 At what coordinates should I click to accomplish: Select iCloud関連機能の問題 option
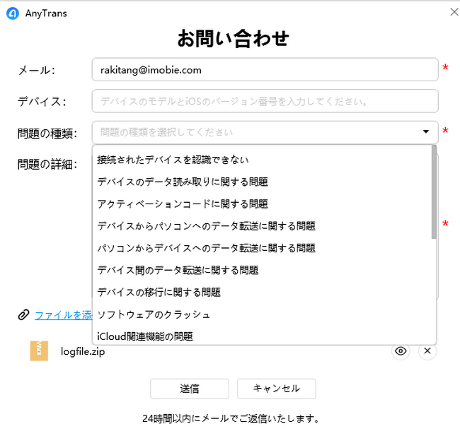coord(145,336)
